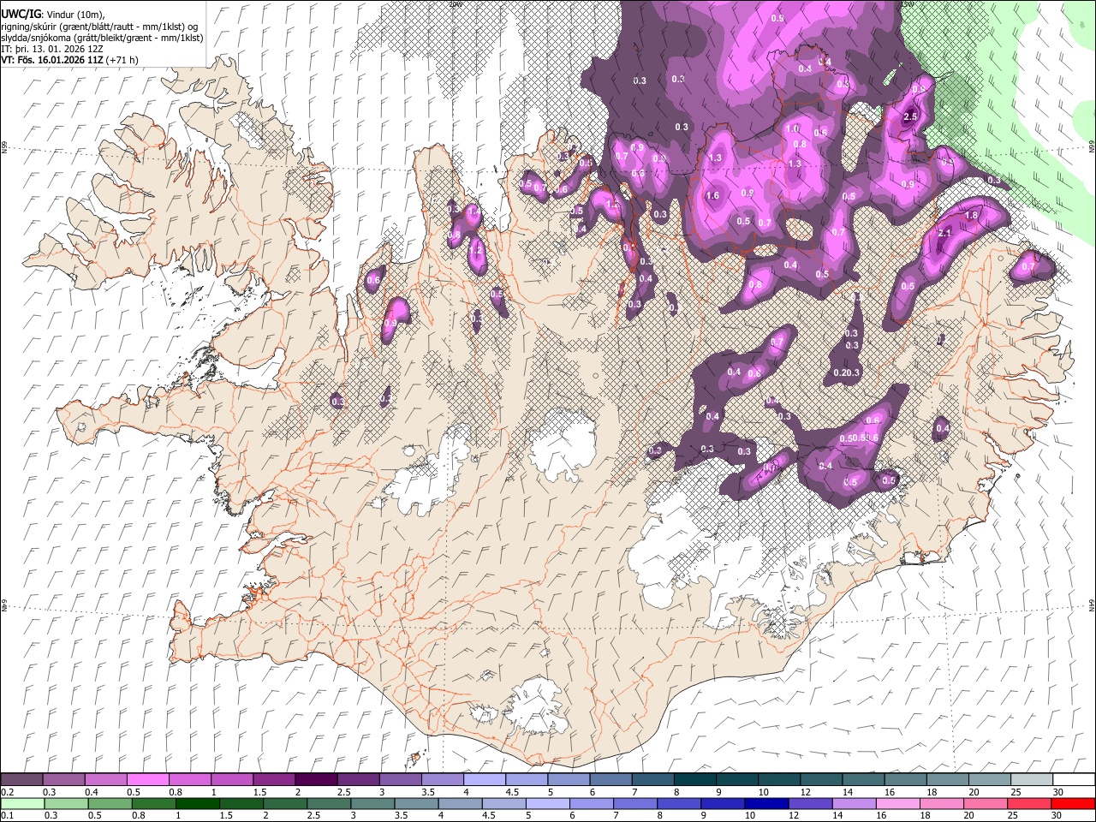Click the '1.8' precipitation value on the map

971,216
